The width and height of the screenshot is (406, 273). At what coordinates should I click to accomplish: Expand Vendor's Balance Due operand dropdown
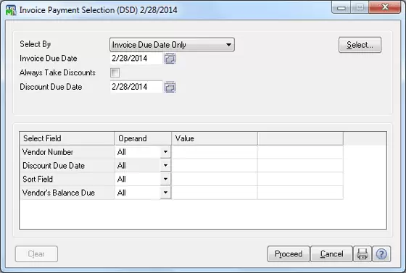tap(165, 193)
